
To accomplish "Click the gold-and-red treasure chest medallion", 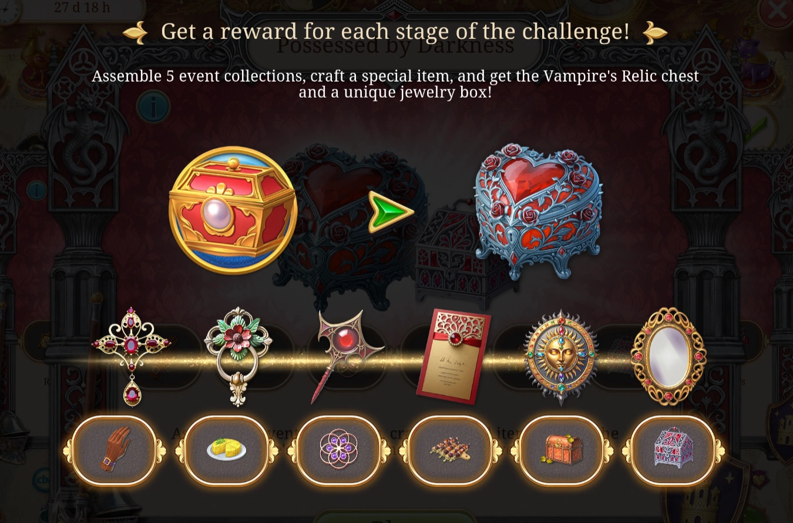I will 233,210.
